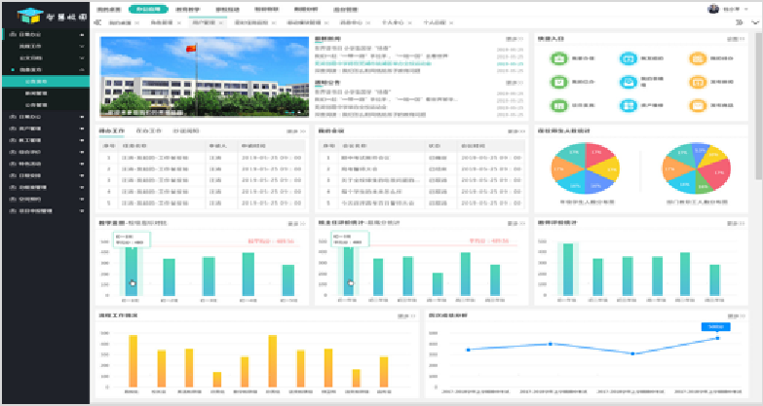Click the 'more' link in the quick-entry panel
The width and height of the screenshot is (763, 406).
click(x=733, y=38)
